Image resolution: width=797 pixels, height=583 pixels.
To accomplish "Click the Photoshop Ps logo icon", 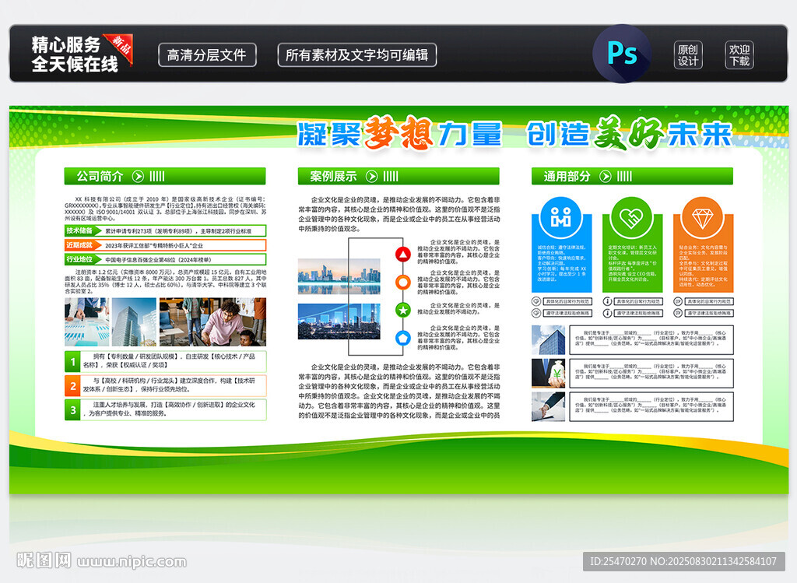I will click(622, 54).
